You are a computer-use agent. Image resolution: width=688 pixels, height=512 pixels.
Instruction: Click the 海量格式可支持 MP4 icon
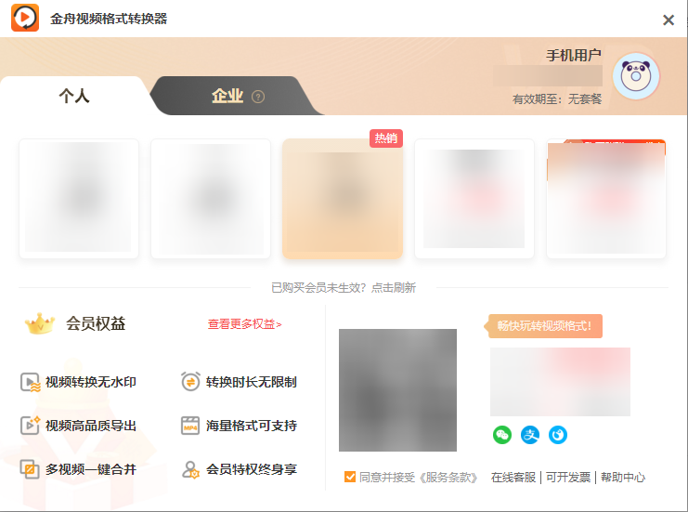click(190, 426)
